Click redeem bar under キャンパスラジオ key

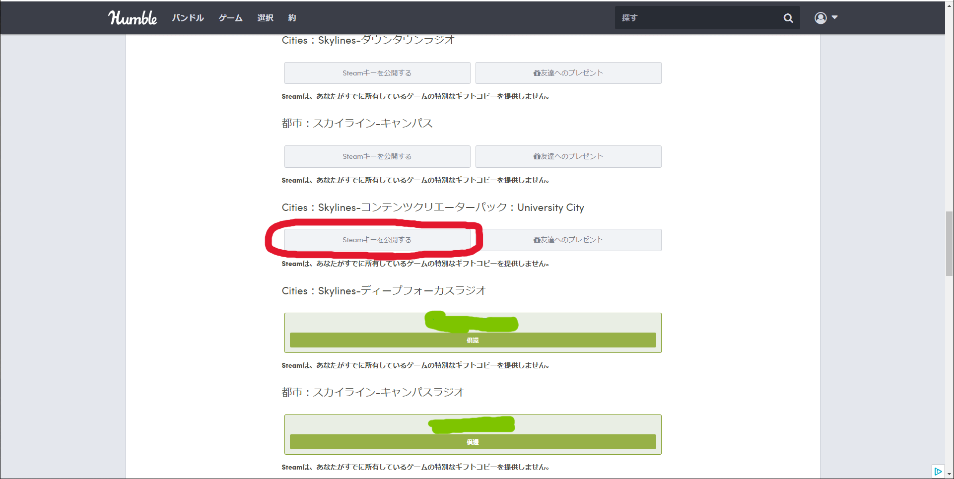(473, 442)
